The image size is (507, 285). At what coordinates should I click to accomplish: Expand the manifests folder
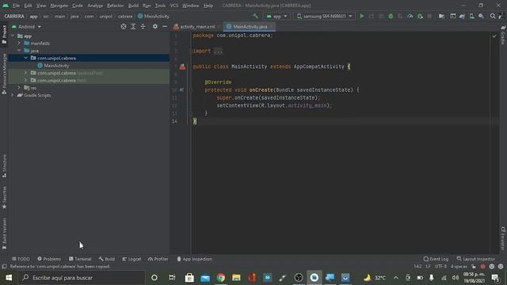click(x=19, y=43)
